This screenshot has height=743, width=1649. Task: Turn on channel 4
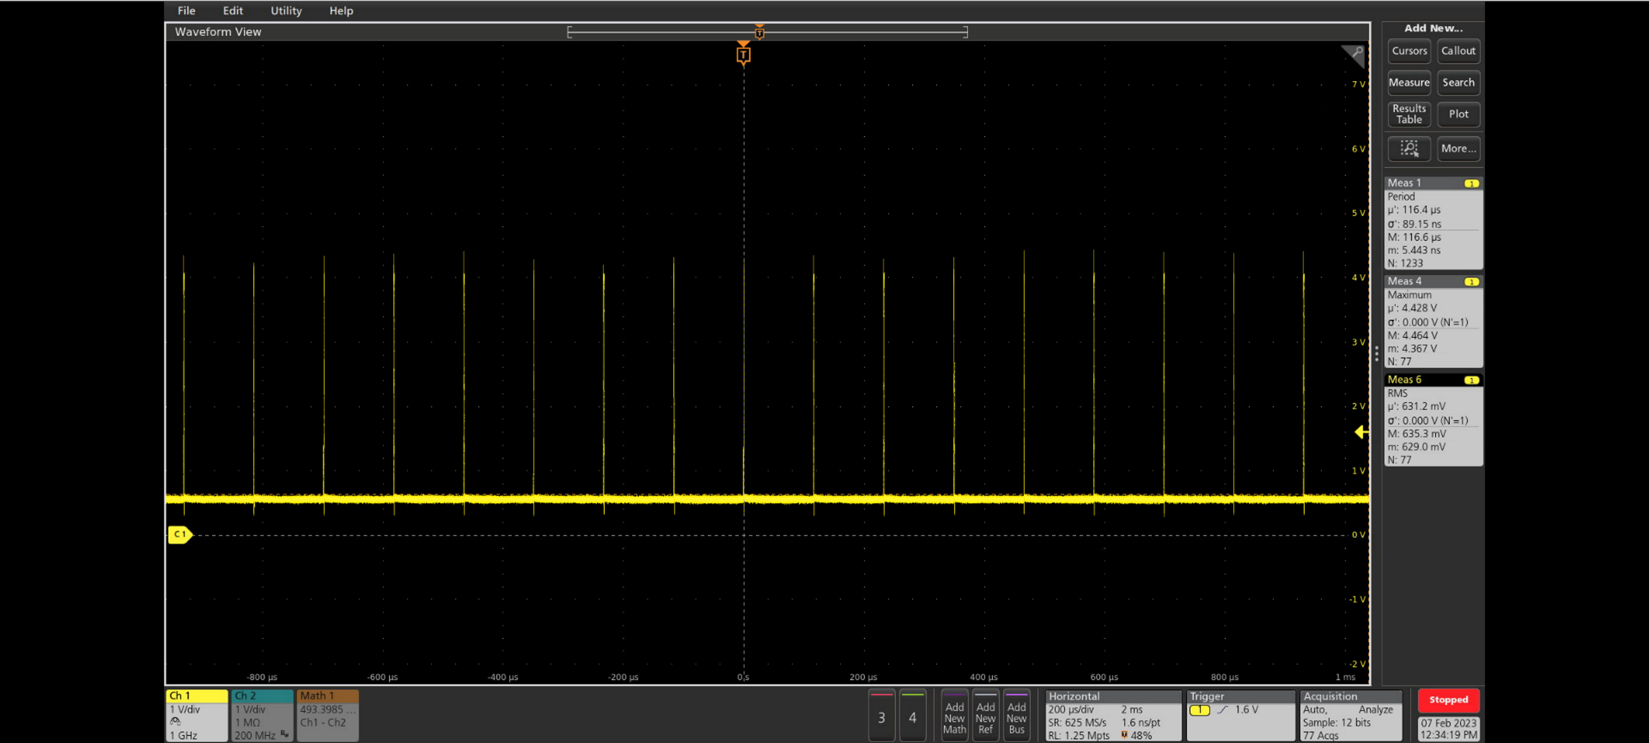pyautogui.click(x=912, y=716)
